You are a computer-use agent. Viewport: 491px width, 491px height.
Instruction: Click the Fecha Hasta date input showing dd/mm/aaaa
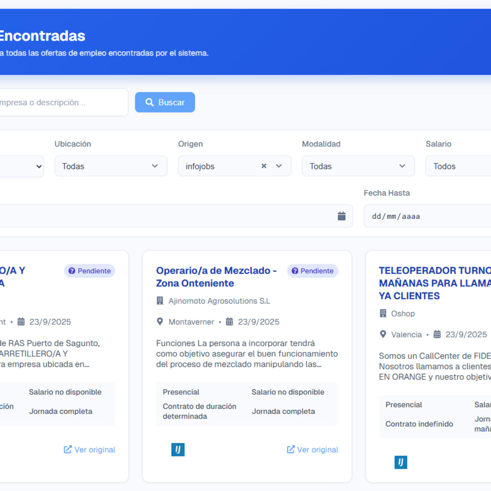pos(430,216)
